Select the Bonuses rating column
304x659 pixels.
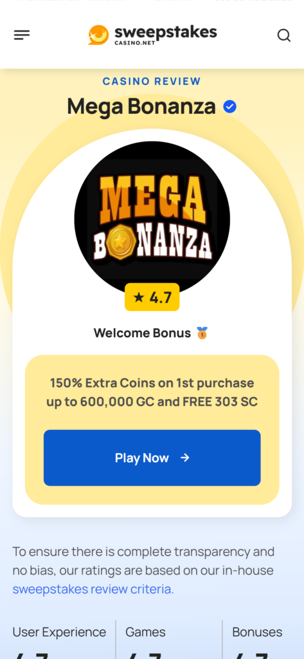[x=263, y=639]
